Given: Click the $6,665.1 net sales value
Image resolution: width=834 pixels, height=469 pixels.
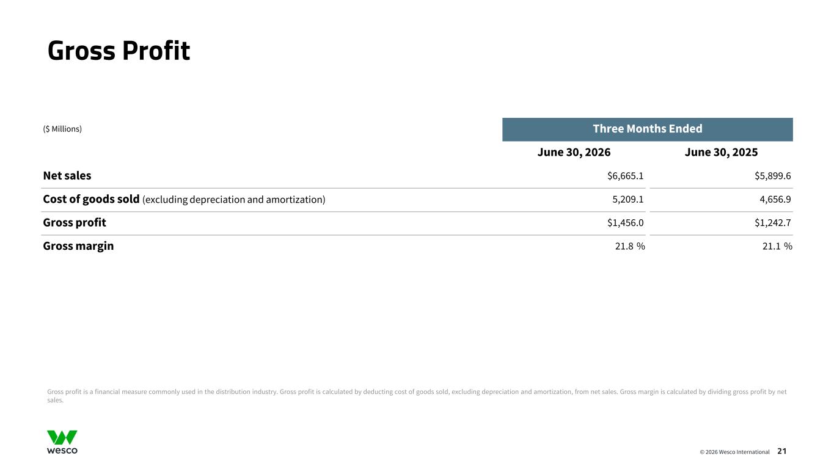Looking at the screenshot, I should 625,176.
